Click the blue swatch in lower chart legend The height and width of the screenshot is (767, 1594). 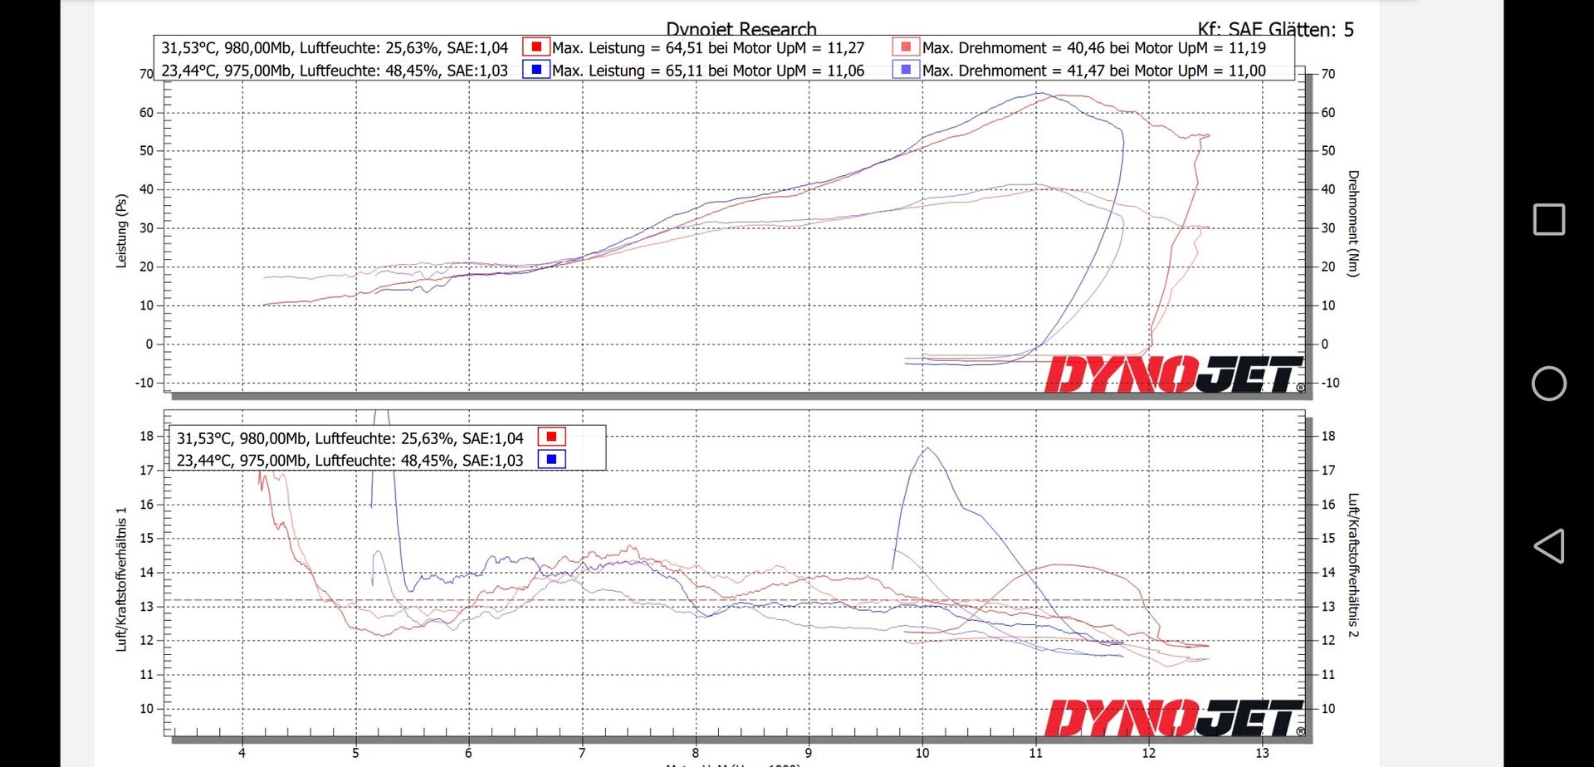coord(551,459)
